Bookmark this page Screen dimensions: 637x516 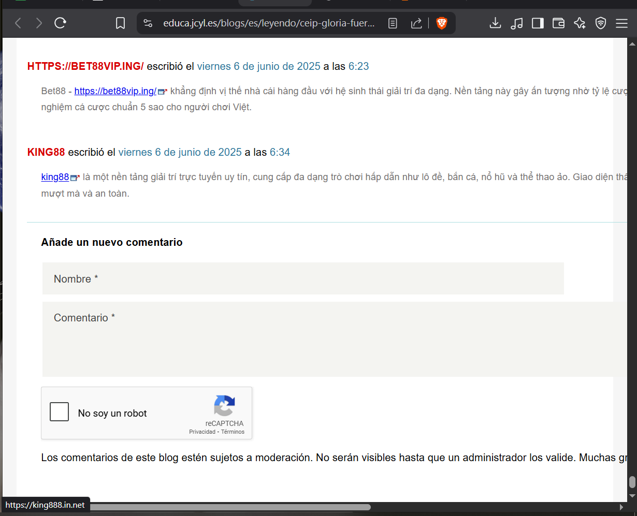point(120,23)
